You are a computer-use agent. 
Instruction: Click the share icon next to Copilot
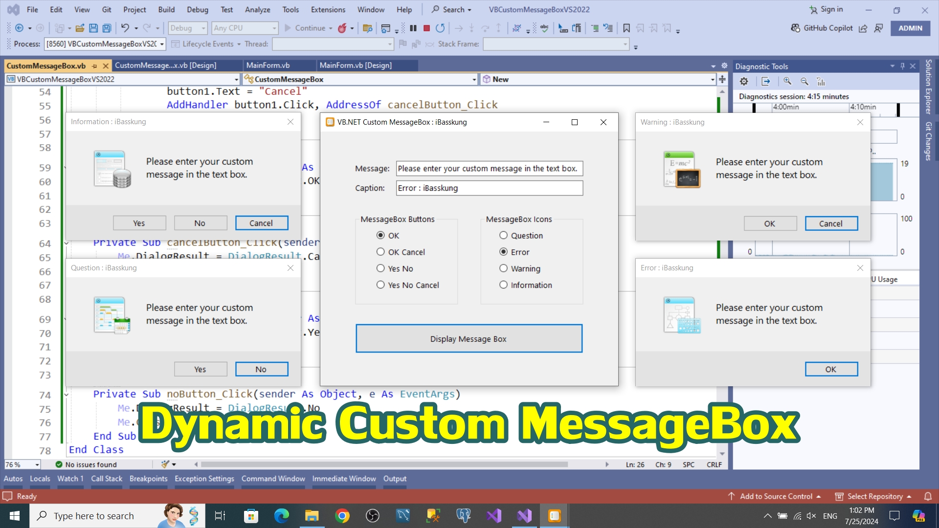[x=863, y=28]
